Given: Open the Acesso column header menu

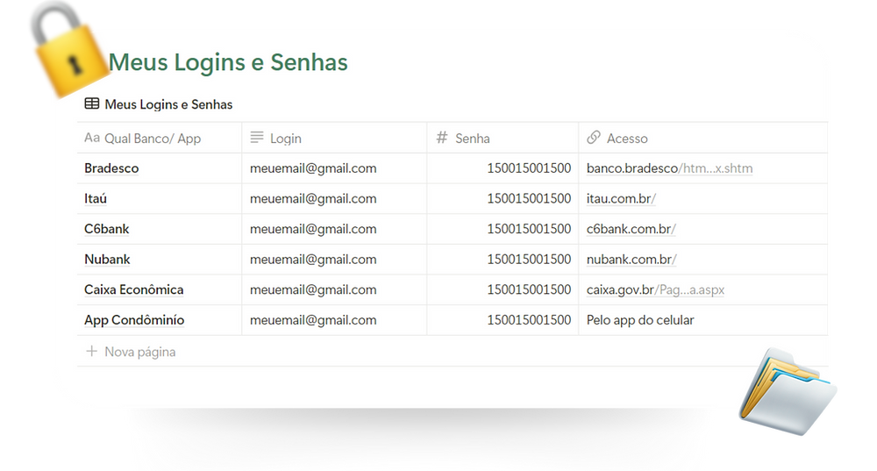Looking at the screenshot, I should (627, 139).
